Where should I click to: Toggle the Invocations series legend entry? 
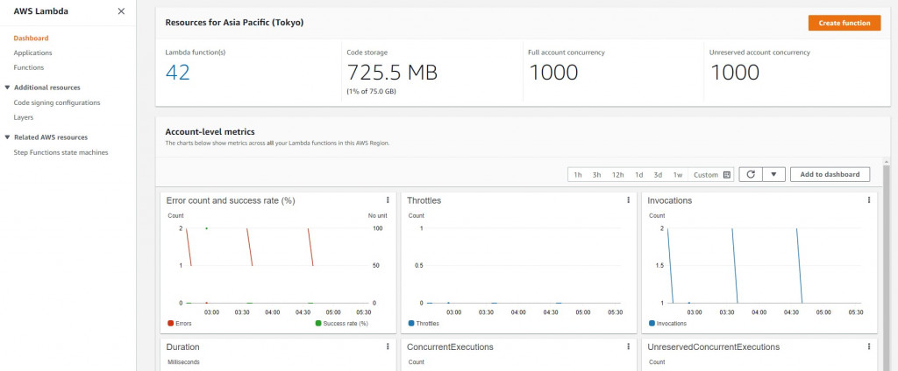666,323
